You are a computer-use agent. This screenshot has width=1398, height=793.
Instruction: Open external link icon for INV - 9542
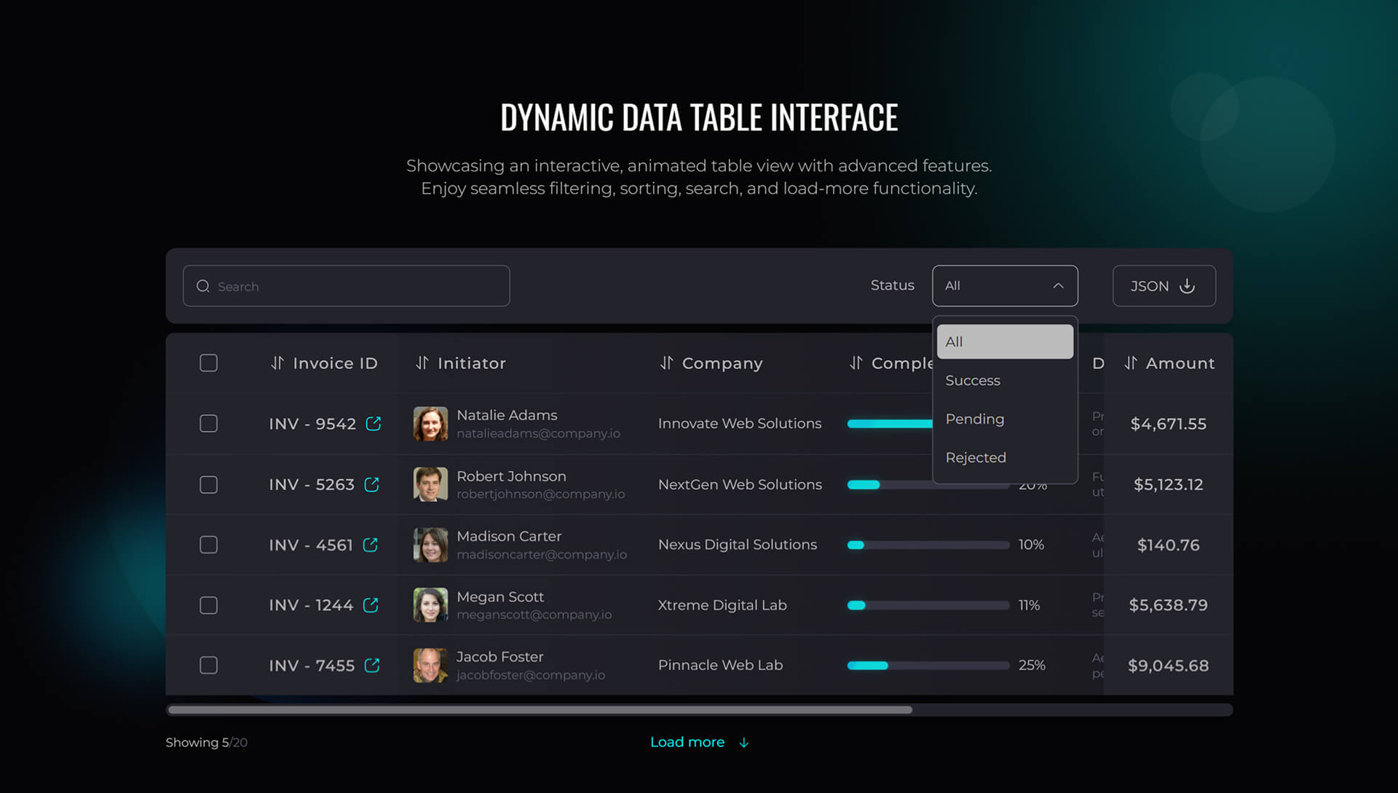(x=374, y=424)
